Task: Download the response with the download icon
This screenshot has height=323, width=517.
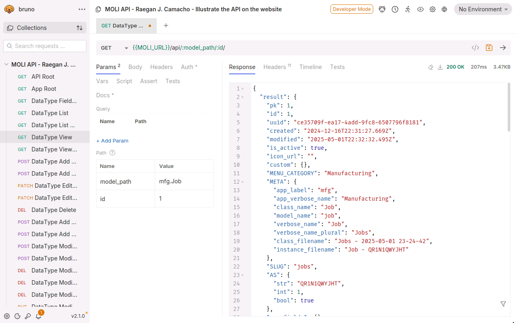Action: pyautogui.click(x=440, y=67)
